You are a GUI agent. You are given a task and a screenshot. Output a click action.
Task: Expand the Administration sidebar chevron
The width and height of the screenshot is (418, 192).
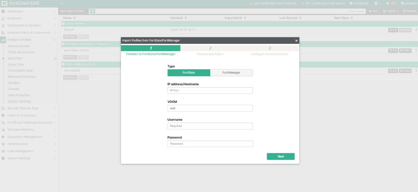point(55,144)
